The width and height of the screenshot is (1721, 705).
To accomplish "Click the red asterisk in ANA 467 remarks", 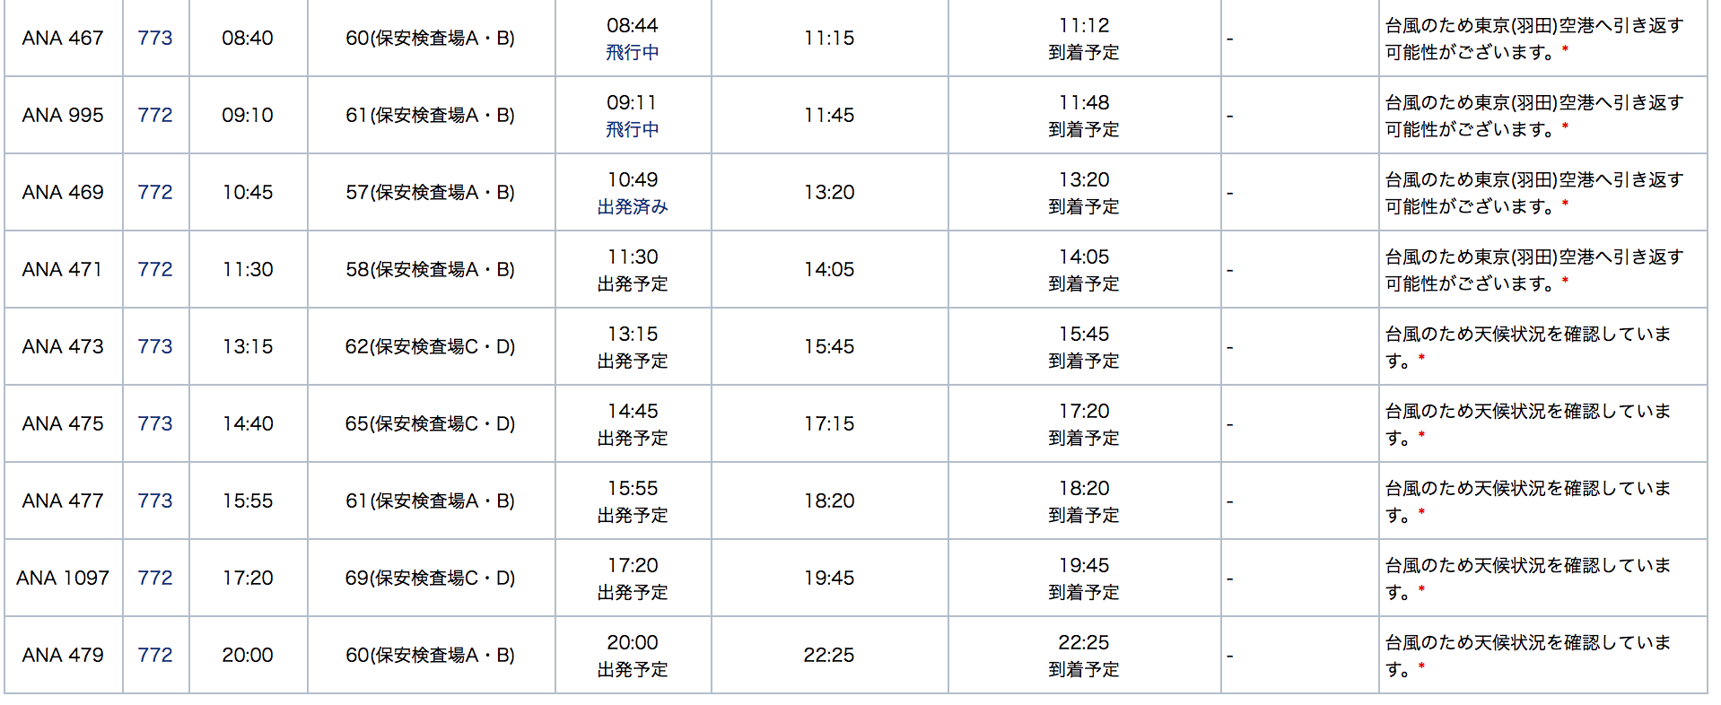I will click(1565, 49).
